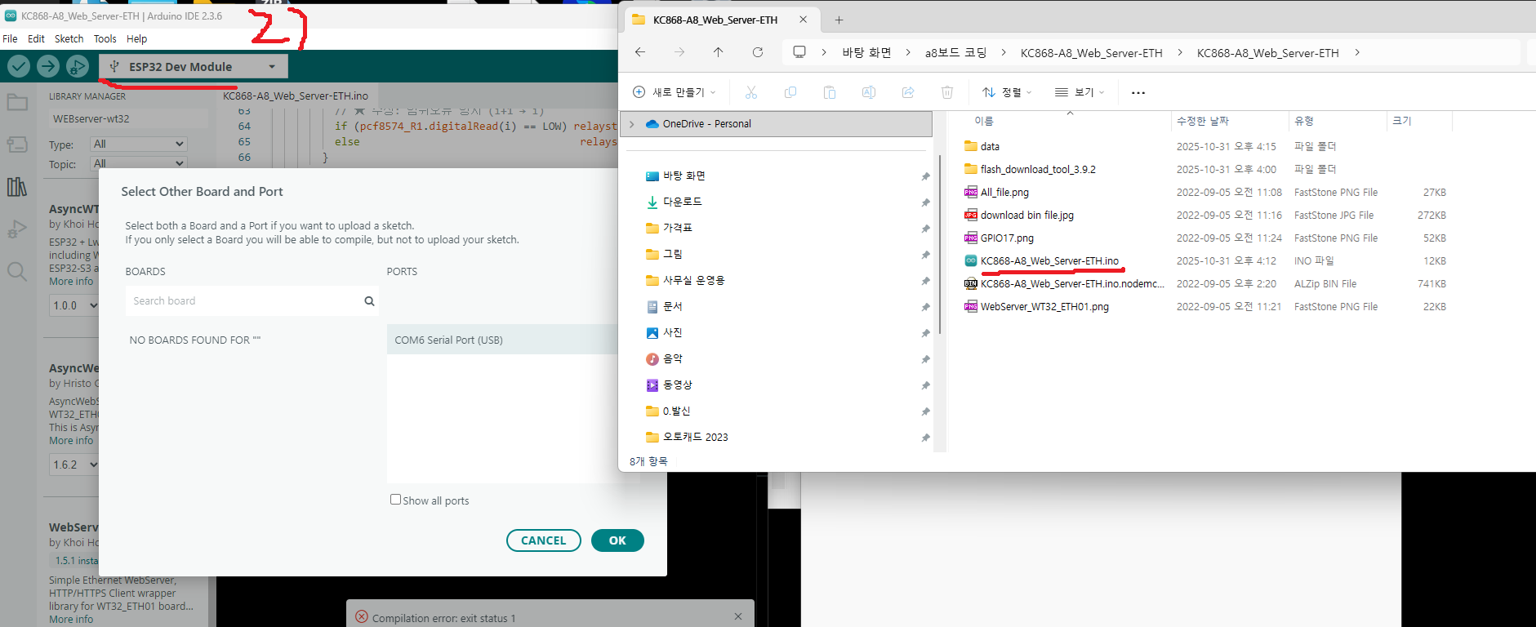The height and width of the screenshot is (627, 1536).
Task: Click the Verify sketch checkmark icon
Action: point(19,66)
